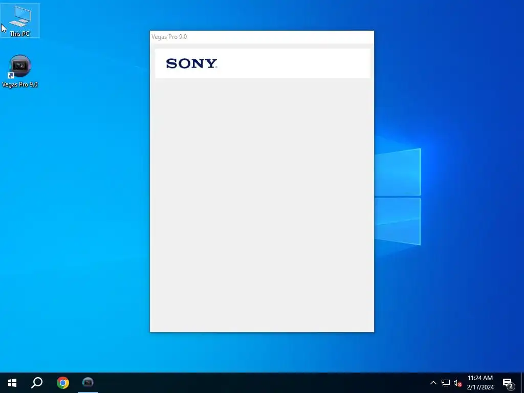Switch to Vegas Pro in the taskbar

[x=88, y=383]
